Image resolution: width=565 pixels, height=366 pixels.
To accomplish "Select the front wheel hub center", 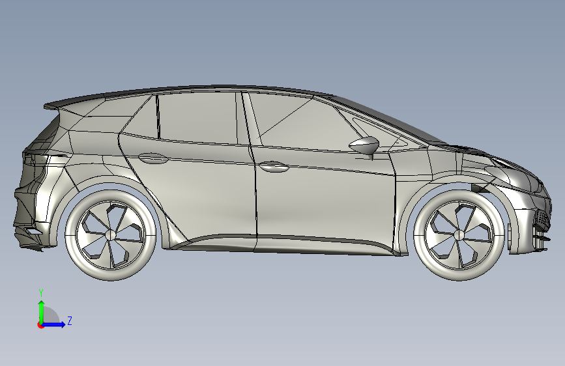I will coord(459,235).
